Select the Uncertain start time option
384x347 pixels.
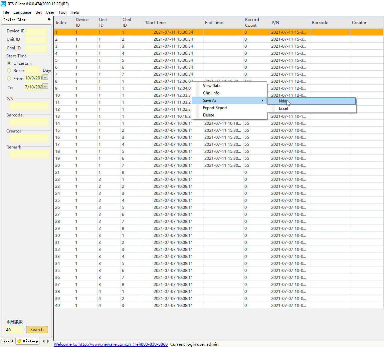(9, 63)
